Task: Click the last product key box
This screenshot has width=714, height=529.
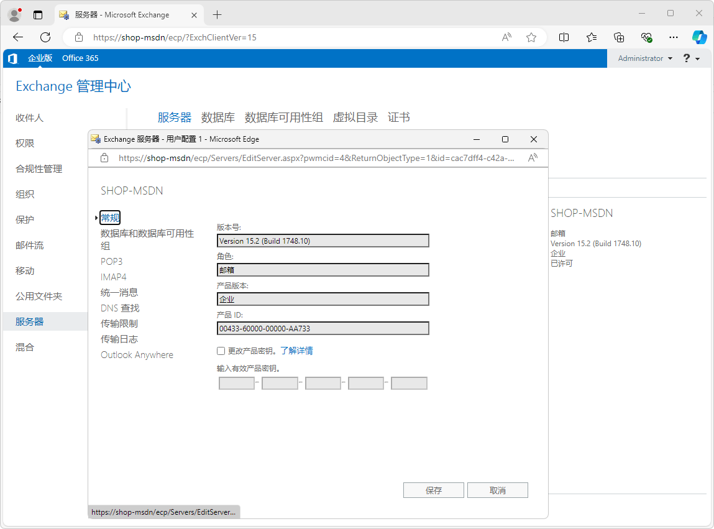Action: (x=409, y=383)
